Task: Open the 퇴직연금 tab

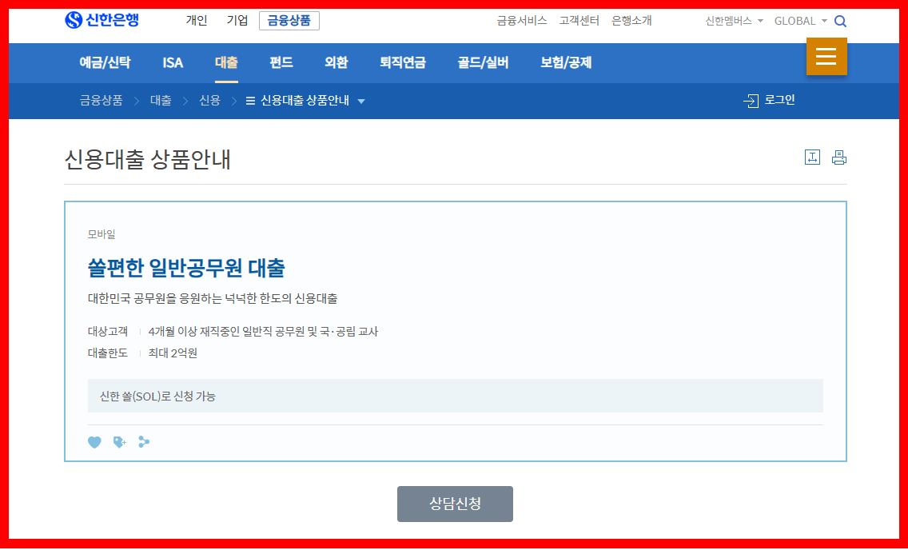Action: pos(403,62)
